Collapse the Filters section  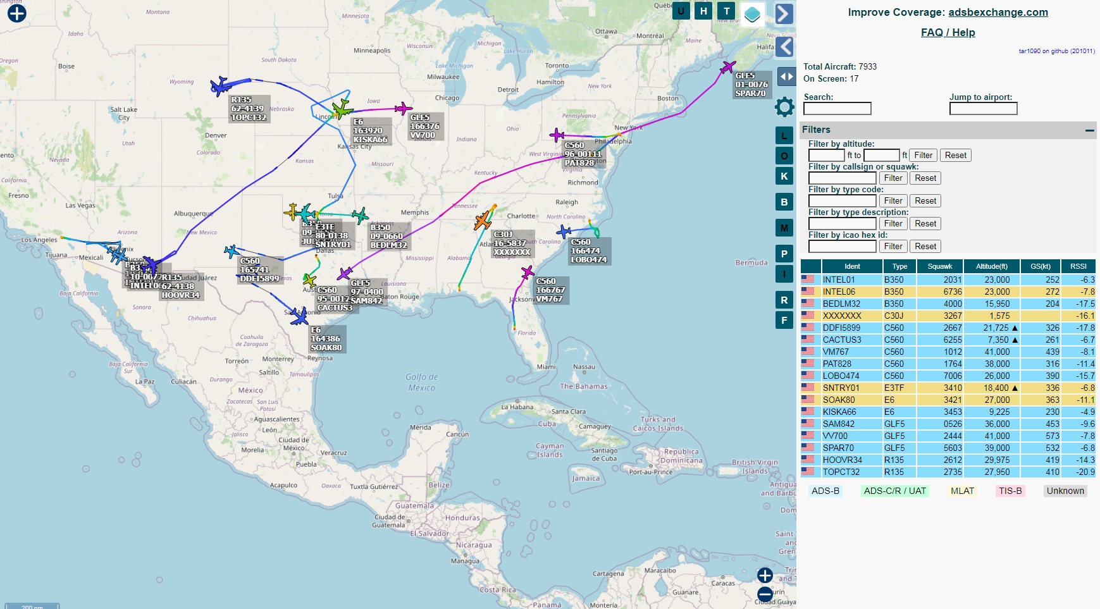[x=1089, y=130]
